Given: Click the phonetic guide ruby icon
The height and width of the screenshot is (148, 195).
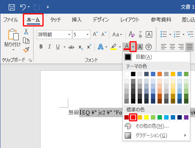Looking at the screenshot, I should pyautogui.click(x=140, y=34).
